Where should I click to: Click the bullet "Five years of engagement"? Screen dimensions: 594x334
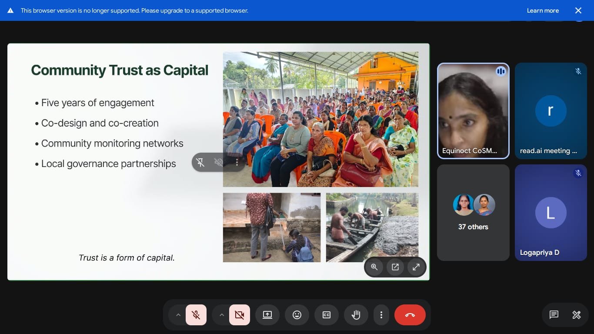(97, 103)
